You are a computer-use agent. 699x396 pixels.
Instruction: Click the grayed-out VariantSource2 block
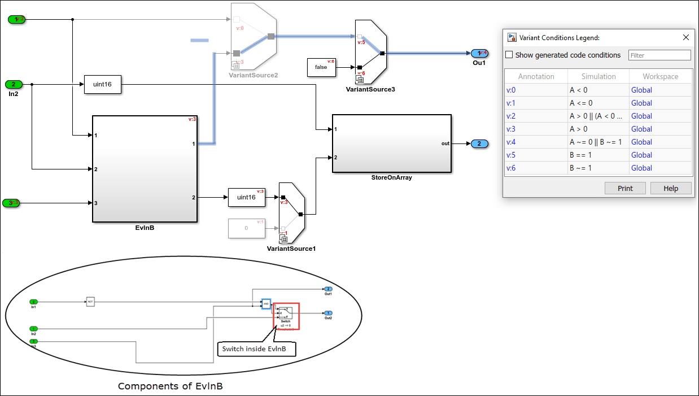coord(252,37)
